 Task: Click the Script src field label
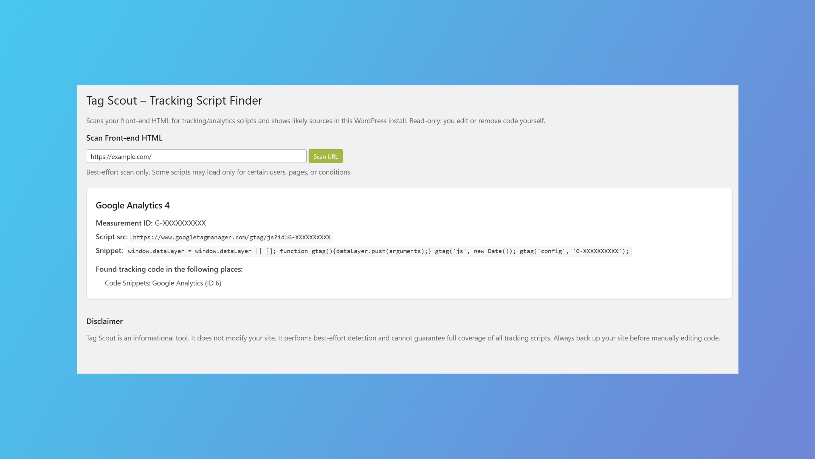click(111, 236)
